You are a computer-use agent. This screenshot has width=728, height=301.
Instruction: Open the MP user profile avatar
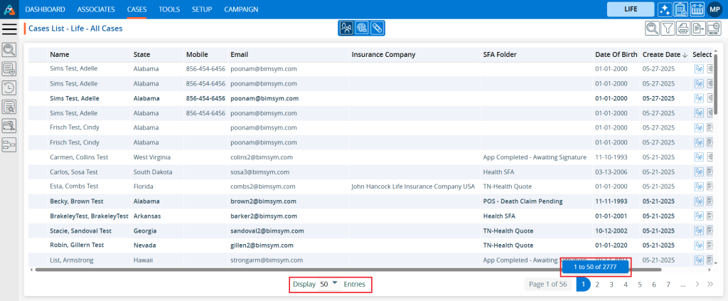[714, 9]
